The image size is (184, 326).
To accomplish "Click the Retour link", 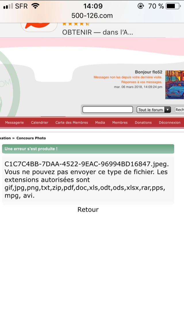I will pyautogui.click(x=88, y=209).
